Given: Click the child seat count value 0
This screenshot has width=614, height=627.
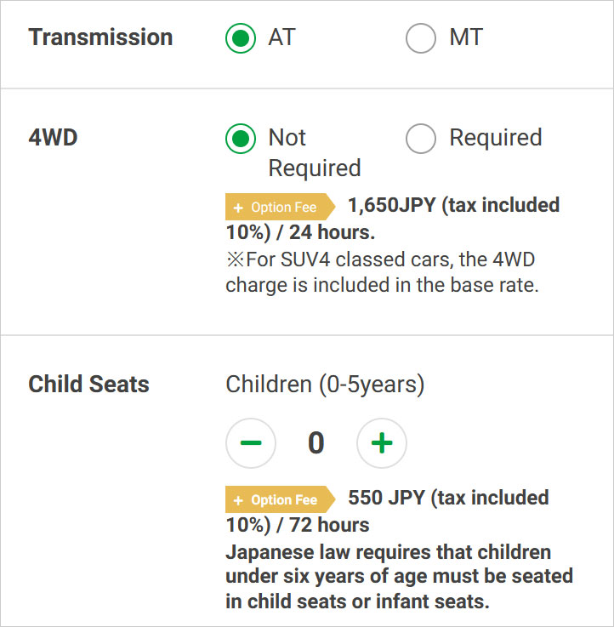Looking at the screenshot, I should [x=316, y=443].
